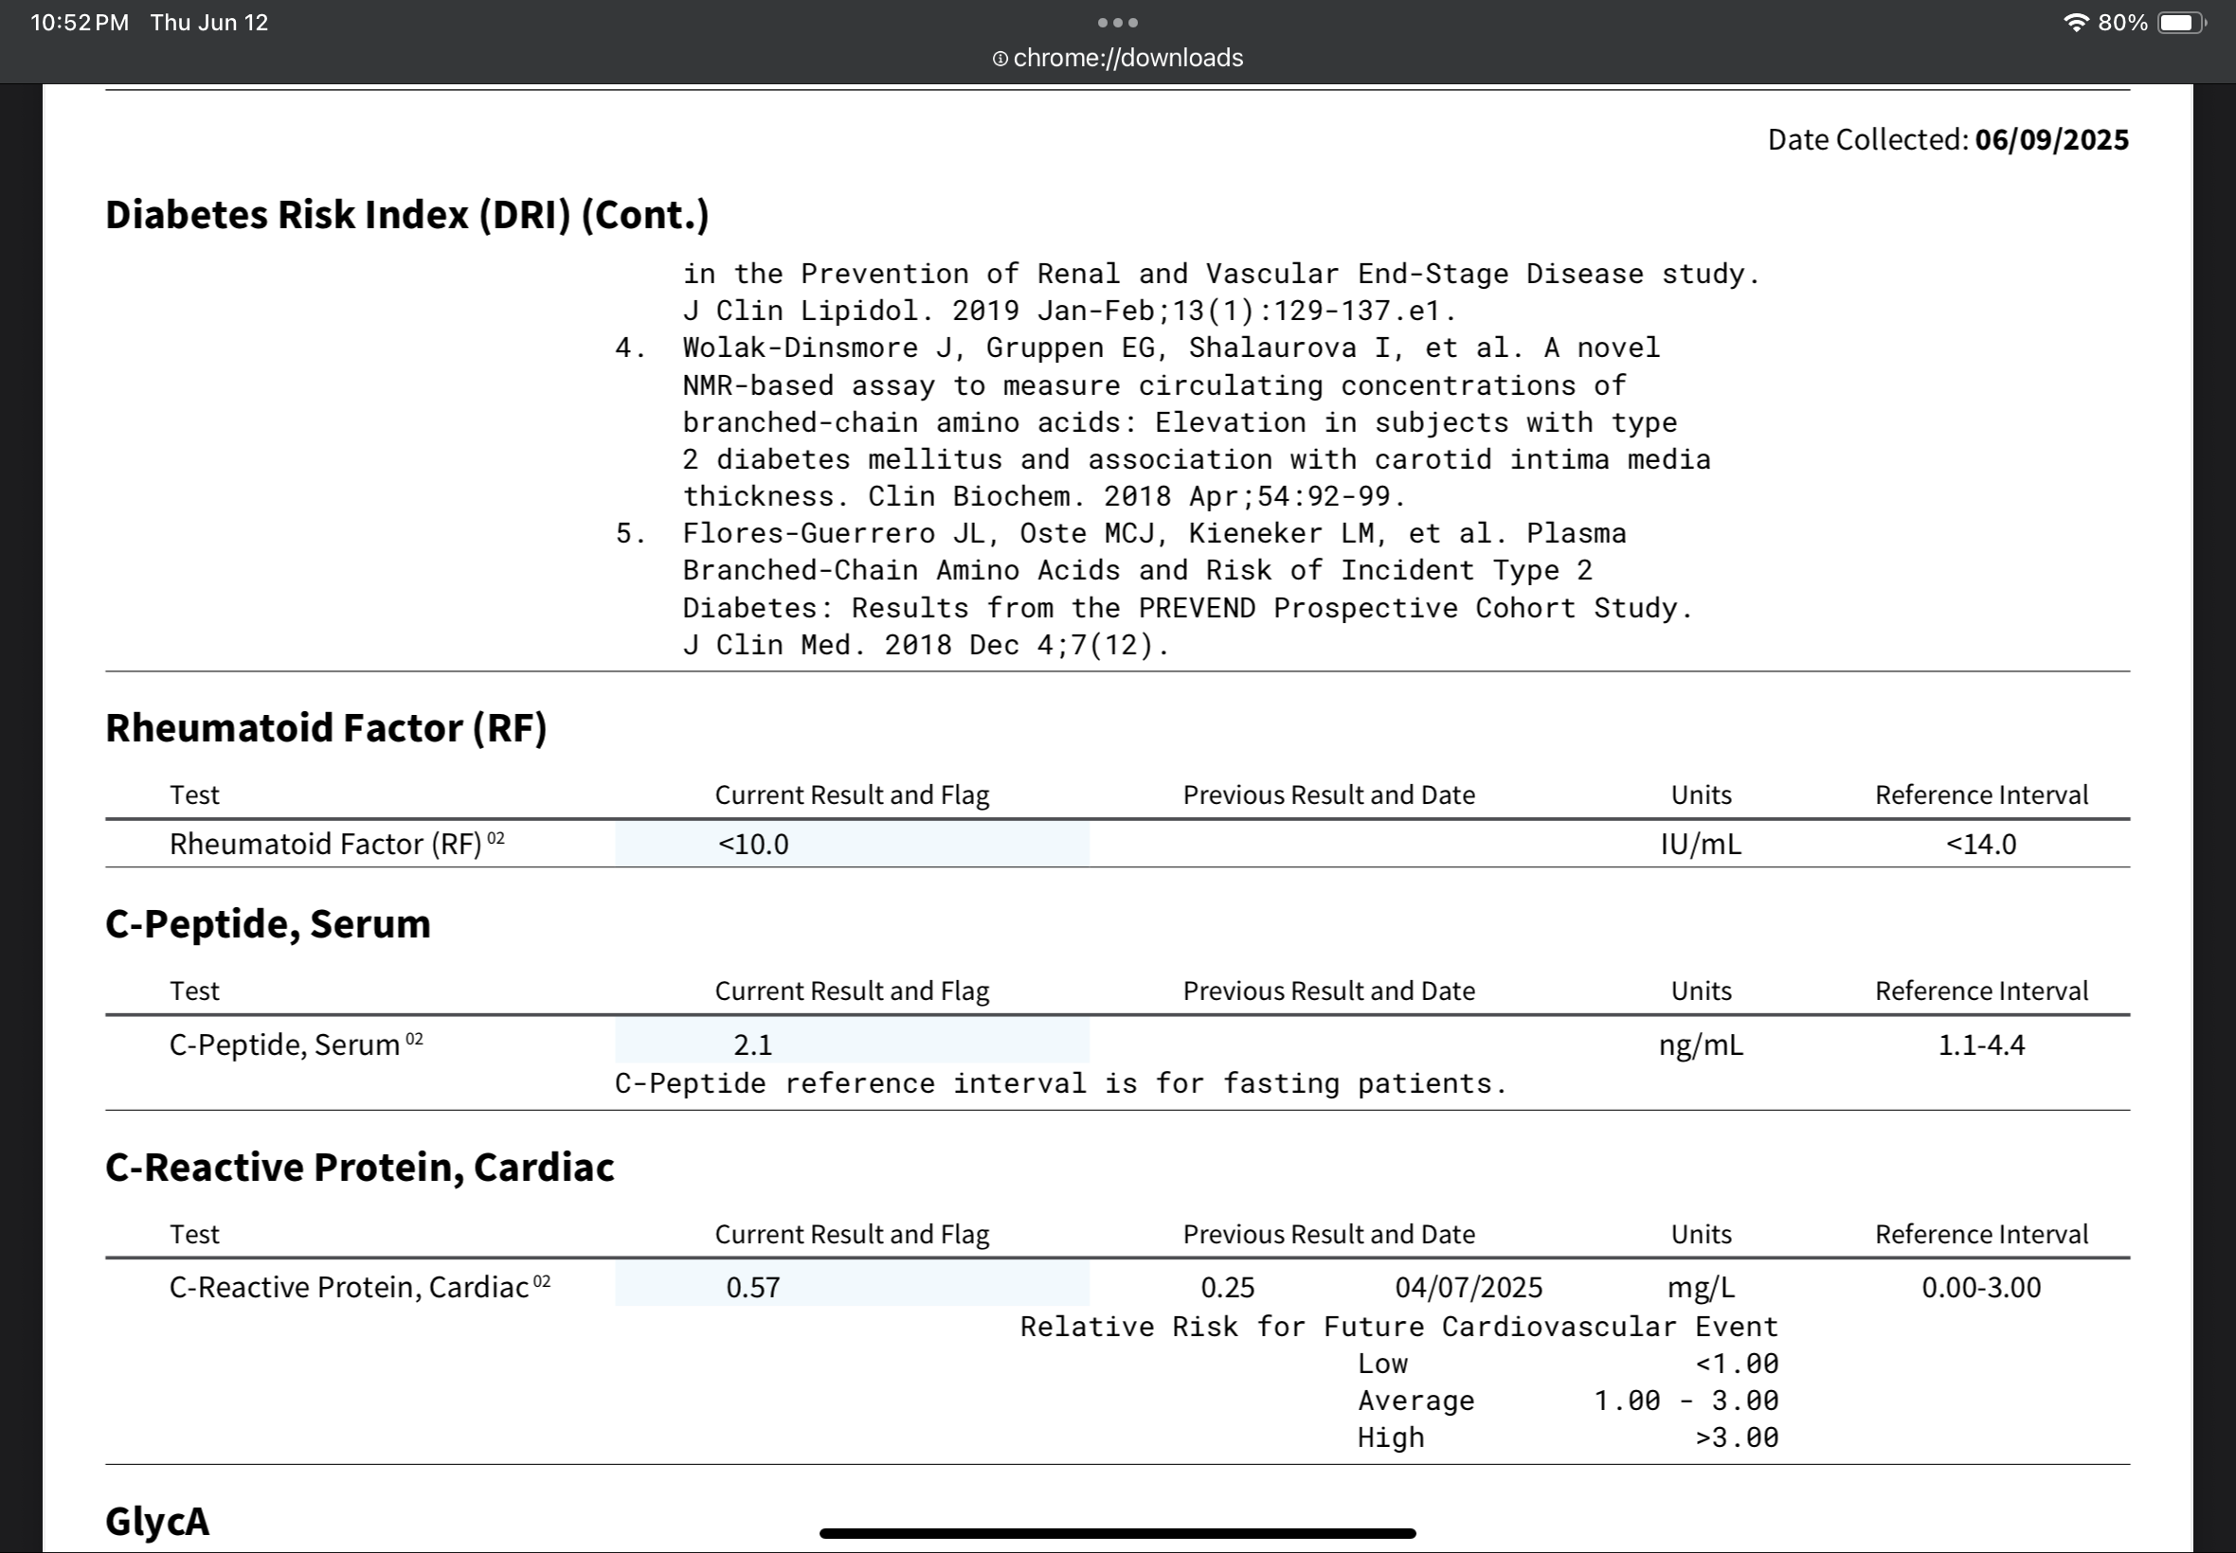Select the Rheumatoid Factor (RF) section heading

click(326, 728)
